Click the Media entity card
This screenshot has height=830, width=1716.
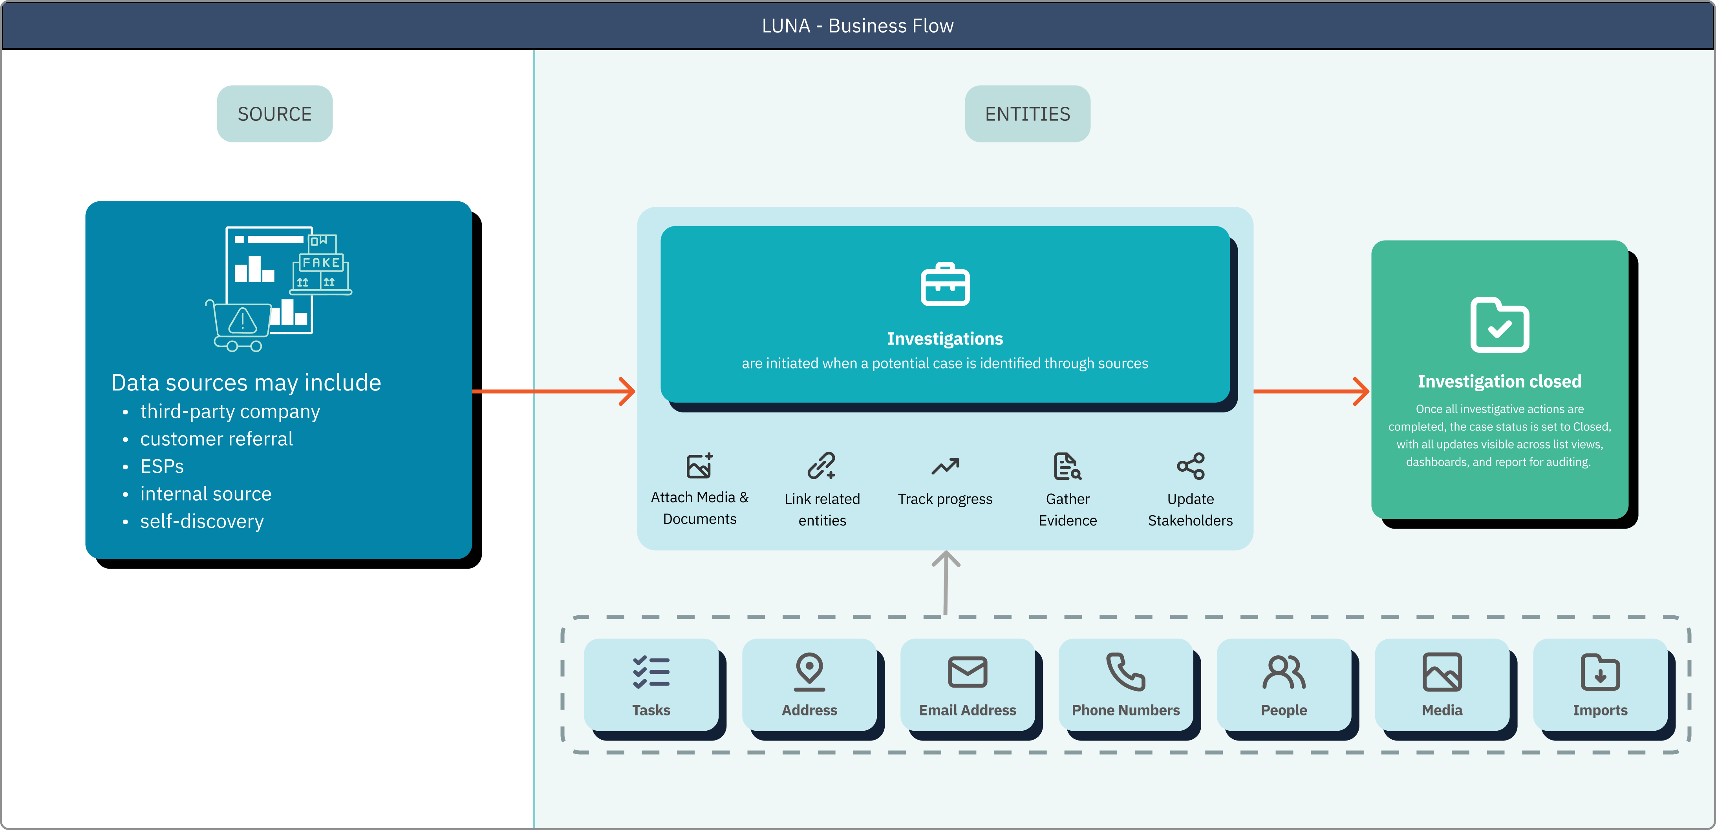click(1442, 684)
